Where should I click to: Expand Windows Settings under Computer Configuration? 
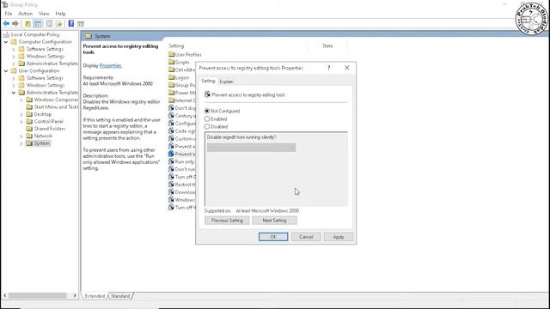click(x=14, y=57)
